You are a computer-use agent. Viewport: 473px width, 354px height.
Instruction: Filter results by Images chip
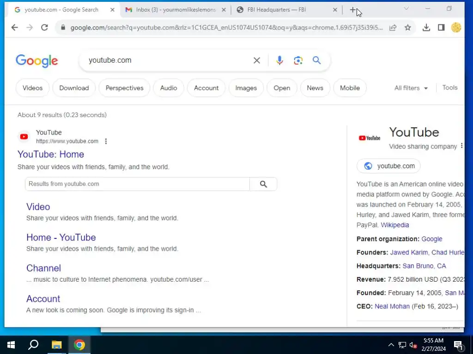pyautogui.click(x=246, y=88)
